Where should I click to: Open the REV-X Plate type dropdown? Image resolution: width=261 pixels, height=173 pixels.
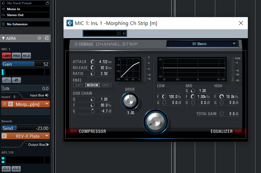coord(47,136)
